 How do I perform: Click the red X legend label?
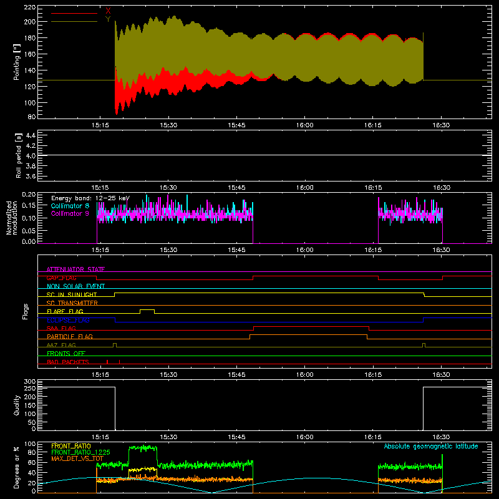108,11
